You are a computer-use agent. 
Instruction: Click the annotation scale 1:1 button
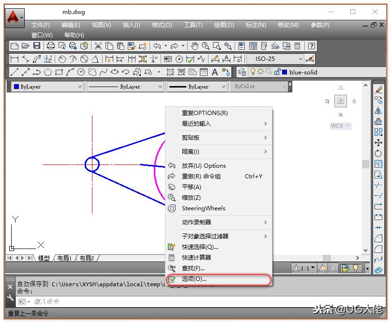point(304,268)
